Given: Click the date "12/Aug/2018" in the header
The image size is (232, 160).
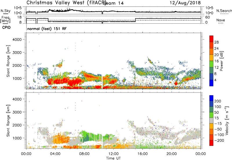Looking at the screenshot, I should 185,3.
